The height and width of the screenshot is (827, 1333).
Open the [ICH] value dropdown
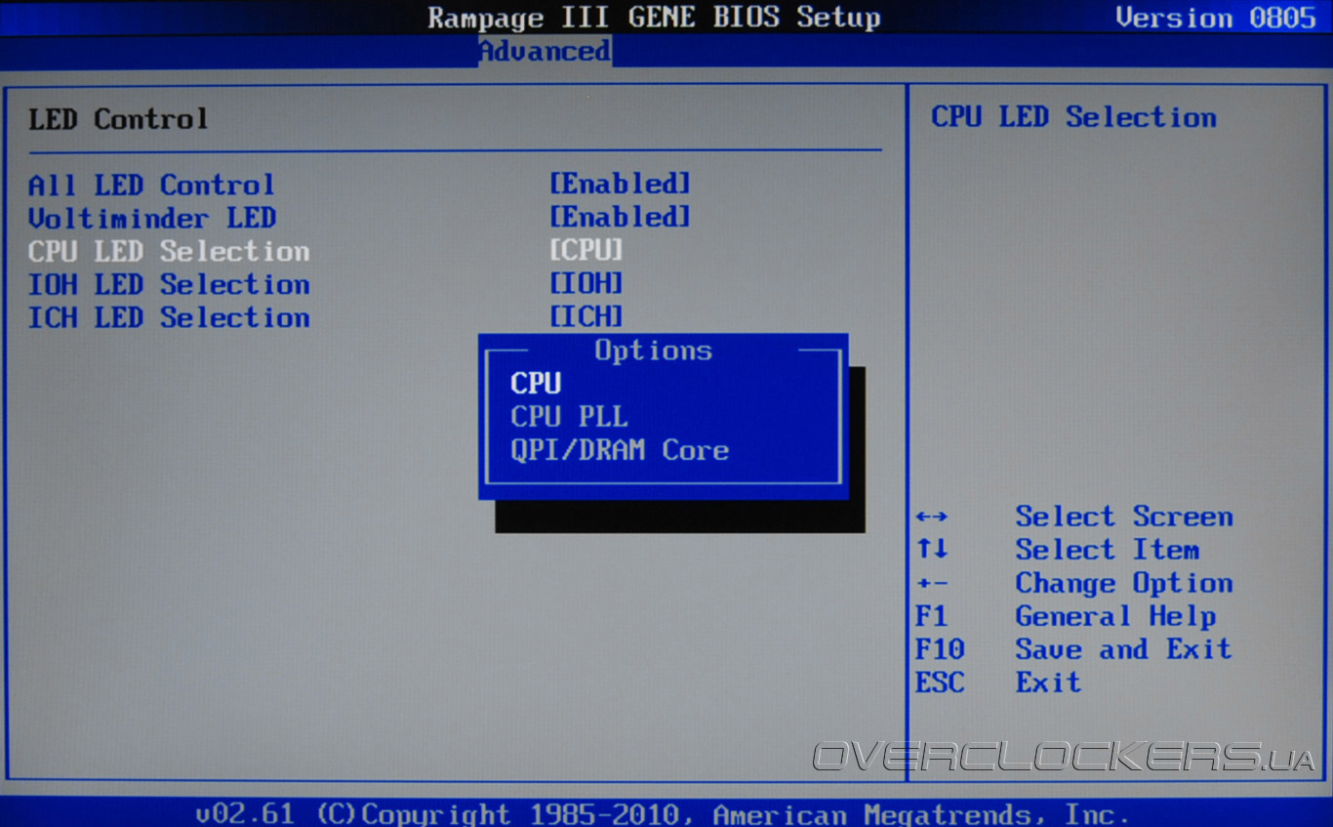[586, 317]
